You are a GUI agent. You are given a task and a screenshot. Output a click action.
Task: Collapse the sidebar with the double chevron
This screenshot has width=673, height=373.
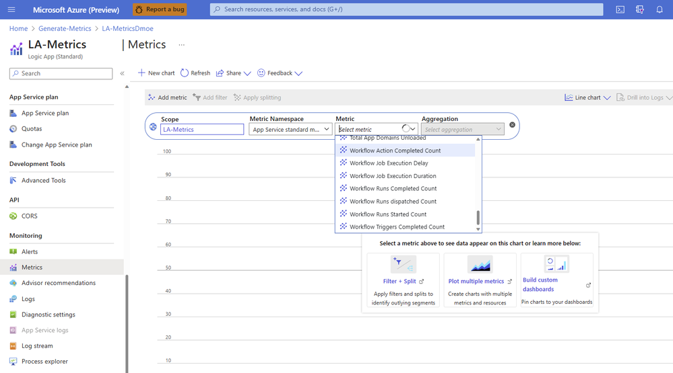pyautogui.click(x=123, y=74)
